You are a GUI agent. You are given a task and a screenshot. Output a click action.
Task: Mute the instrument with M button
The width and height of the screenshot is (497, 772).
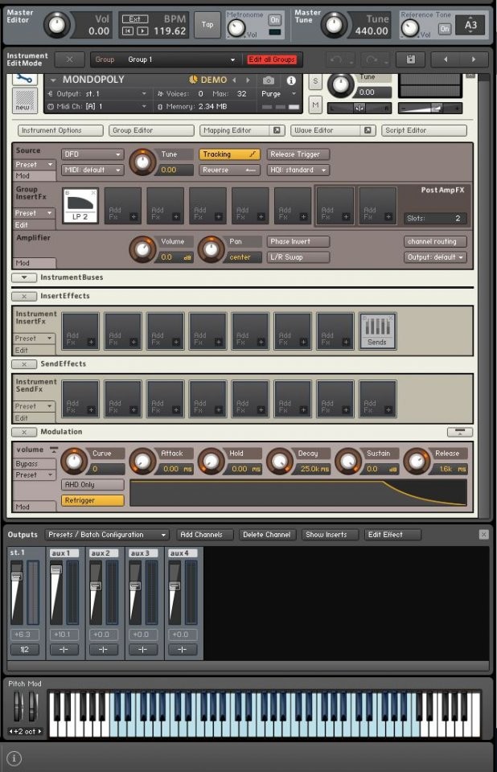coord(315,105)
